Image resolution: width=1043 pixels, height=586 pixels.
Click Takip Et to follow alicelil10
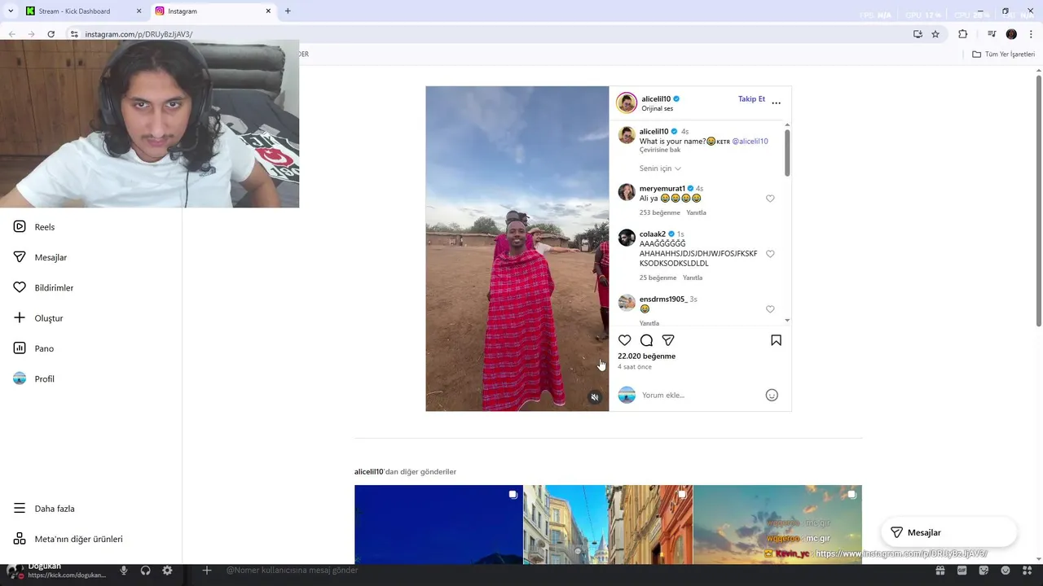coord(751,99)
